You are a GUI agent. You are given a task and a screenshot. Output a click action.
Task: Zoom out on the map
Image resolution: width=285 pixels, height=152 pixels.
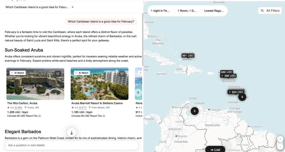coord(280,146)
